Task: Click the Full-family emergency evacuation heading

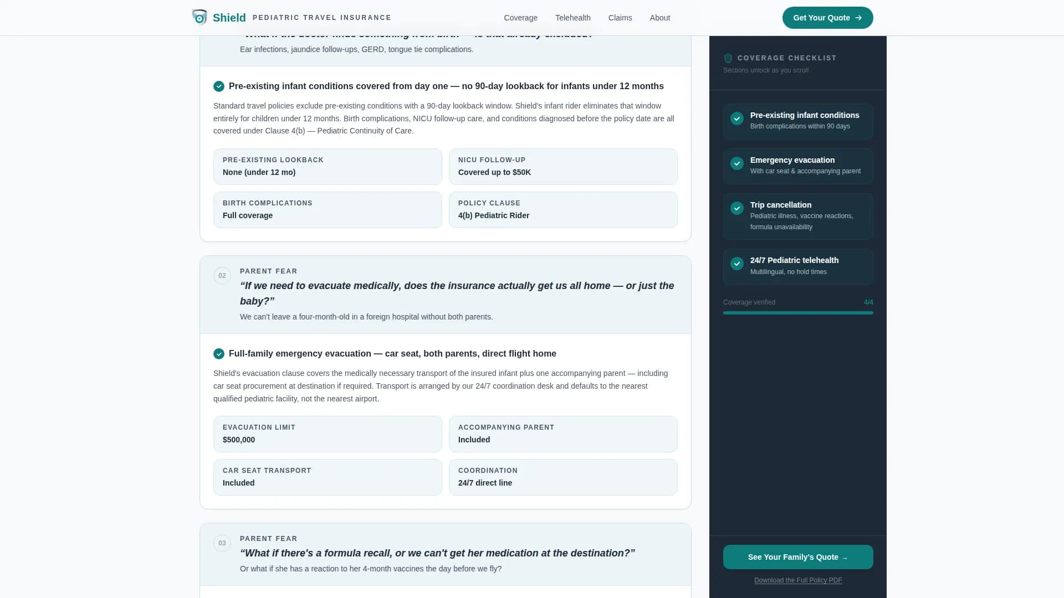Action: click(x=392, y=354)
